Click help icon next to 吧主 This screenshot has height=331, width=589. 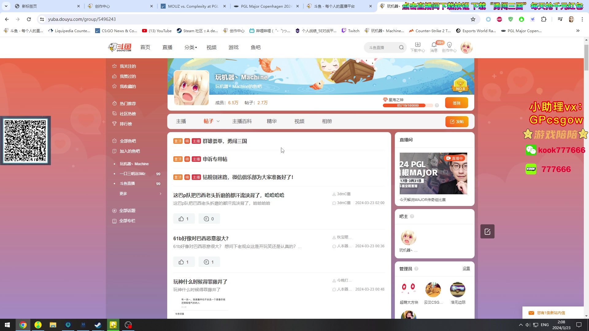pos(412,216)
